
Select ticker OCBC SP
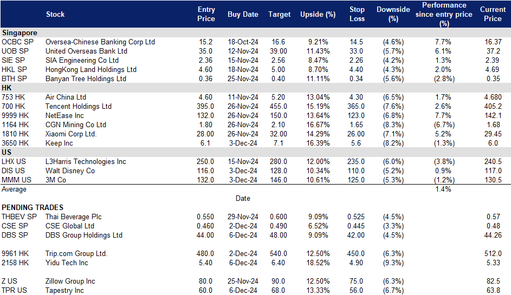click(17, 42)
